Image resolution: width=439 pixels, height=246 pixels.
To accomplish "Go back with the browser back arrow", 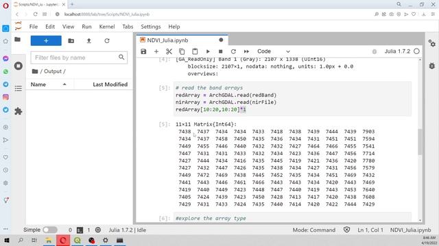I will 17,14.
